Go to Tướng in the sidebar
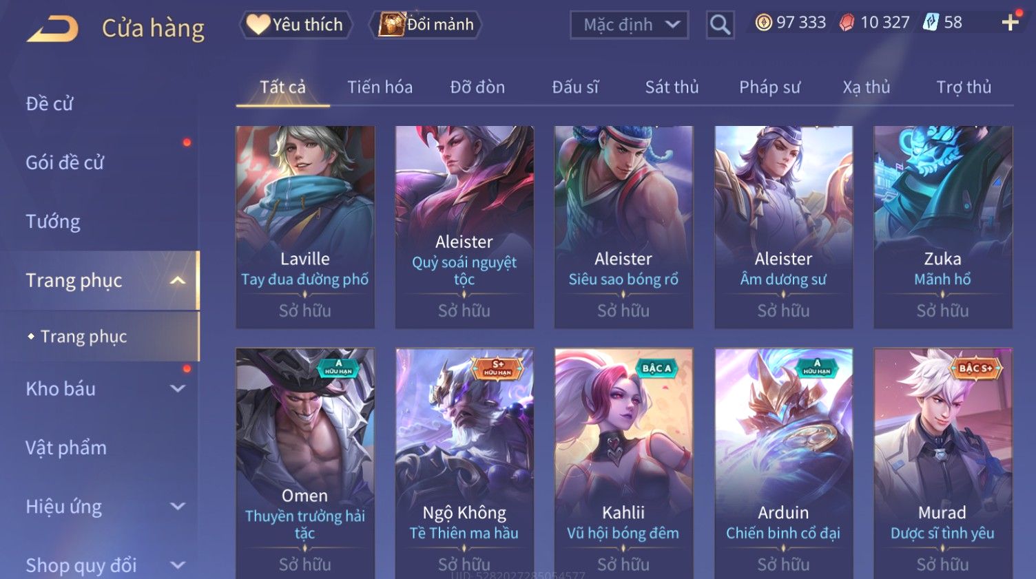Image resolution: width=1036 pixels, height=579 pixels. click(53, 222)
